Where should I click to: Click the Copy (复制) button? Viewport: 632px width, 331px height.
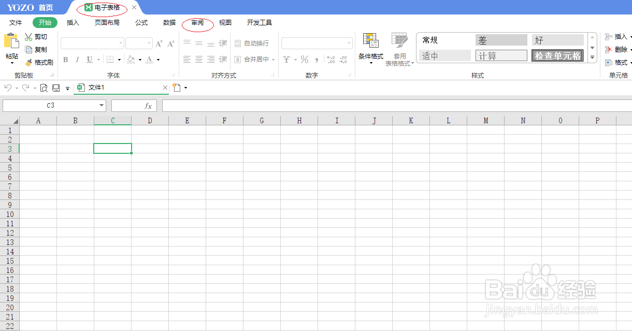point(36,50)
